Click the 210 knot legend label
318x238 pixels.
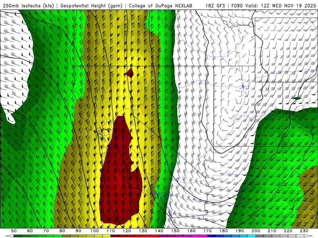coord(272,231)
